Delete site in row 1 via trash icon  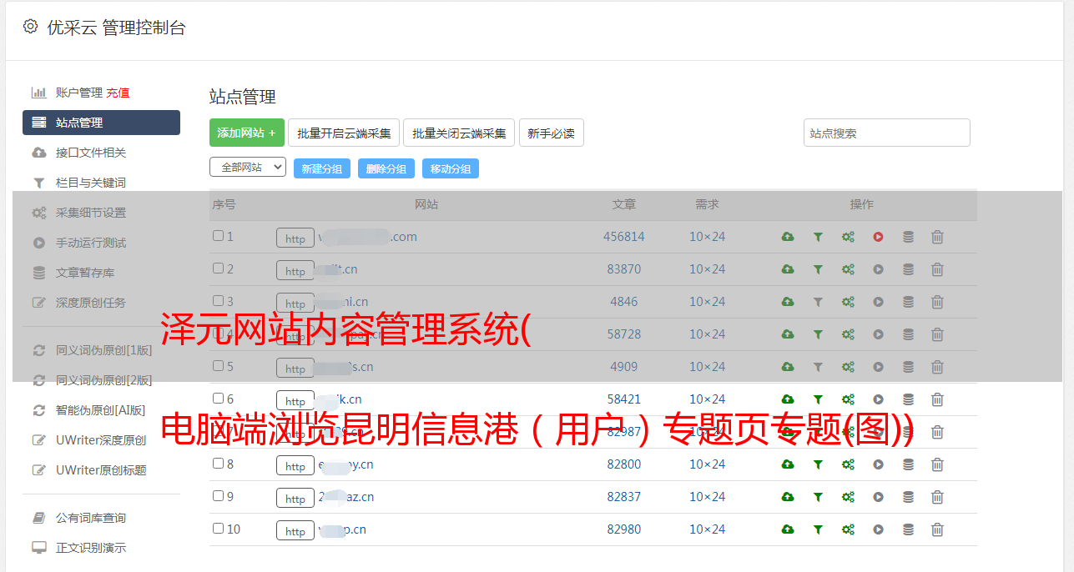click(x=937, y=237)
